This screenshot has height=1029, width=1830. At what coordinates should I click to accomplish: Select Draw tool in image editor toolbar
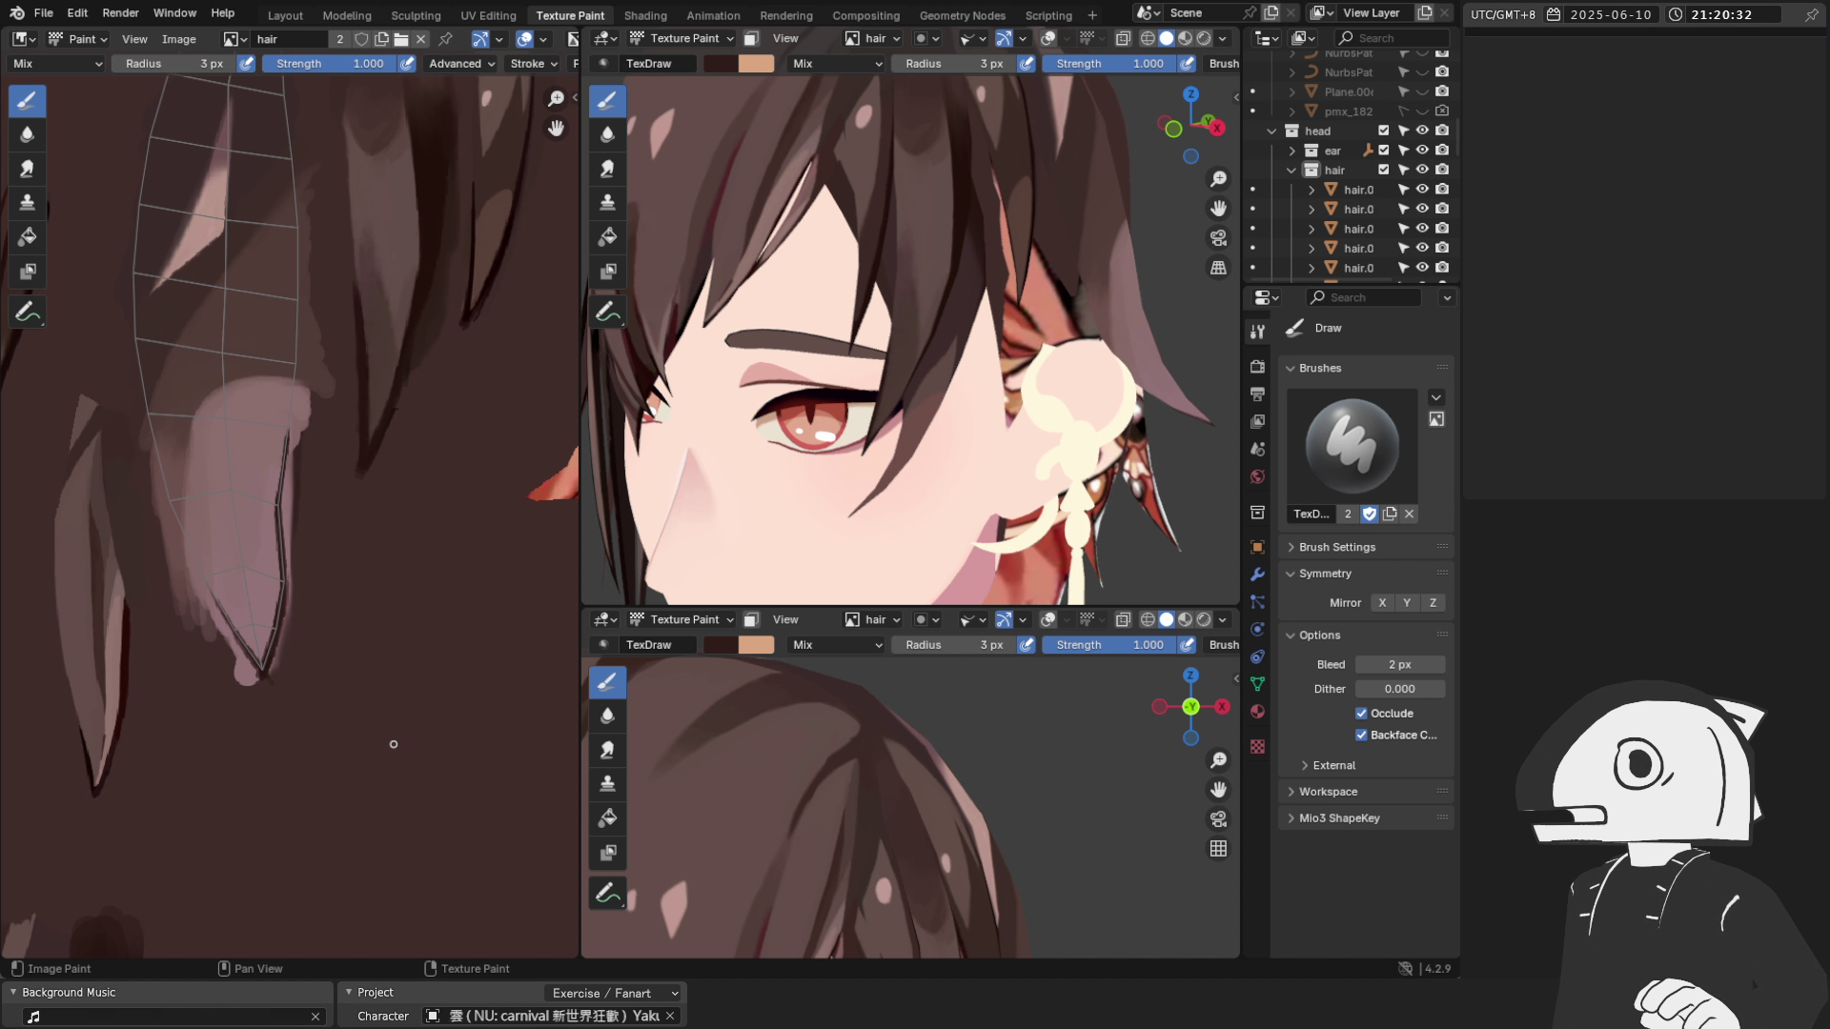point(28,101)
